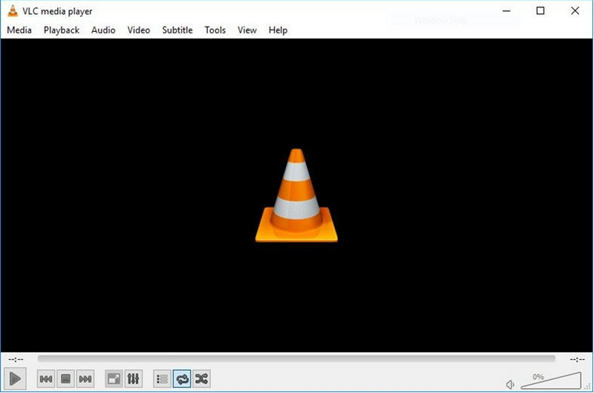Expand the Audio menu

pyautogui.click(x=103, y=30)
